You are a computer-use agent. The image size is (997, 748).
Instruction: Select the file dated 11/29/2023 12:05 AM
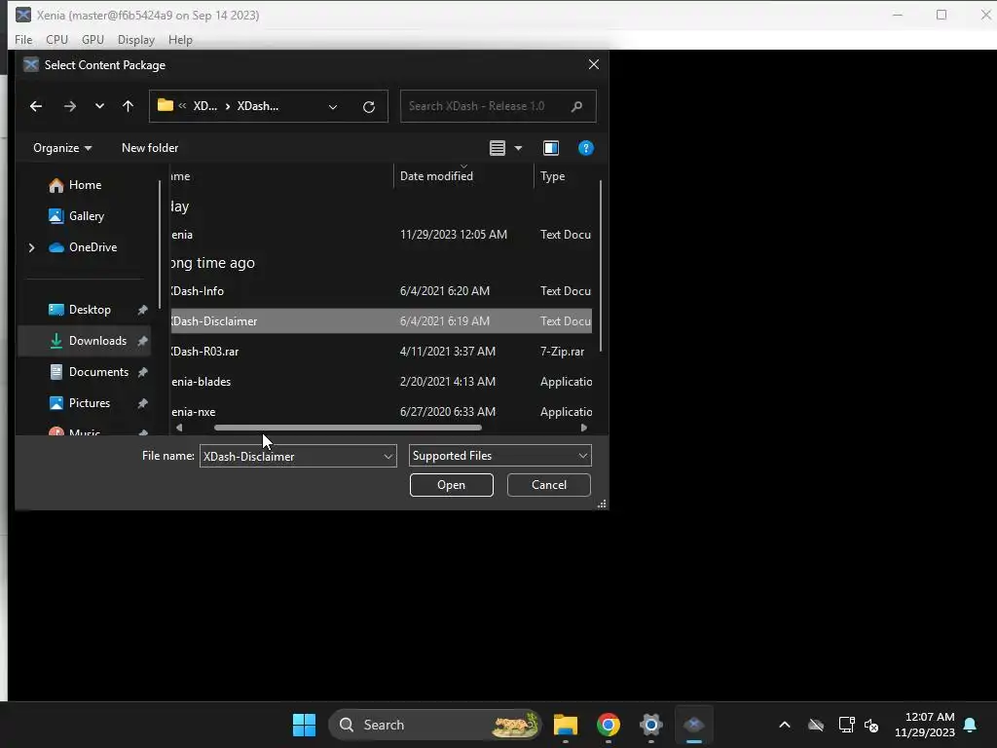382,235
